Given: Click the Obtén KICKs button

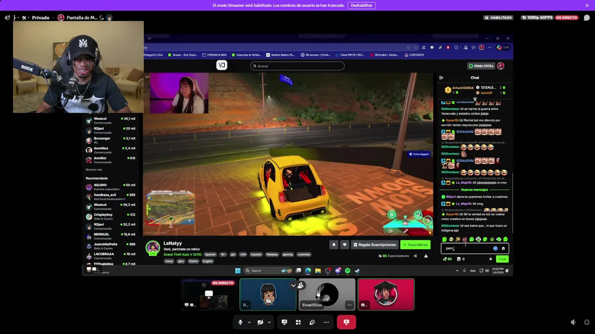Looking at the screenshot, I should 481,66.
